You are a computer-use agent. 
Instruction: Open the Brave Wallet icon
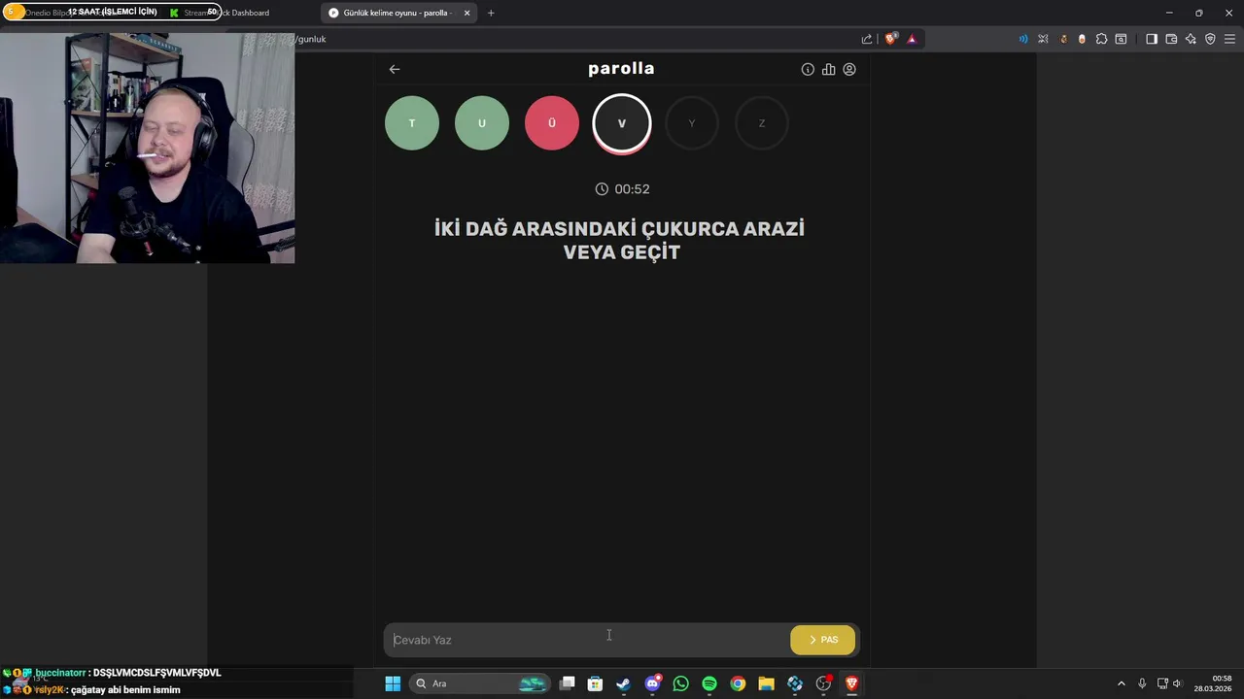pos(1171,39)
